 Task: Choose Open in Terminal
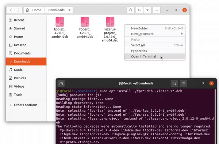click(x=155, y=56)
